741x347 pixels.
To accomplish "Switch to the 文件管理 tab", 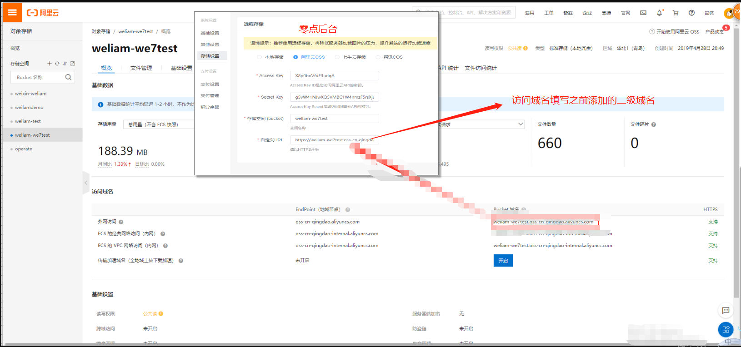I will 141,68.
